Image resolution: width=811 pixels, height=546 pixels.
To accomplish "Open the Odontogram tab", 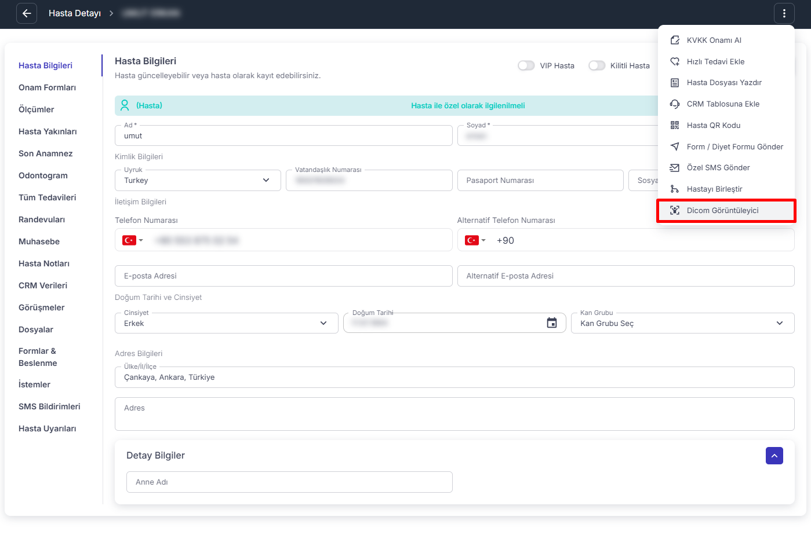I will [x=43, y=175].
